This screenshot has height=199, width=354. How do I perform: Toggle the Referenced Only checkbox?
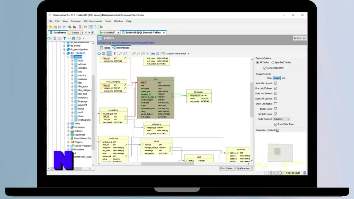[265, 68]
